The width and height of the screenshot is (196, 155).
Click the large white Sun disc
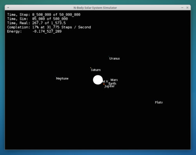[x=98, y=80]
